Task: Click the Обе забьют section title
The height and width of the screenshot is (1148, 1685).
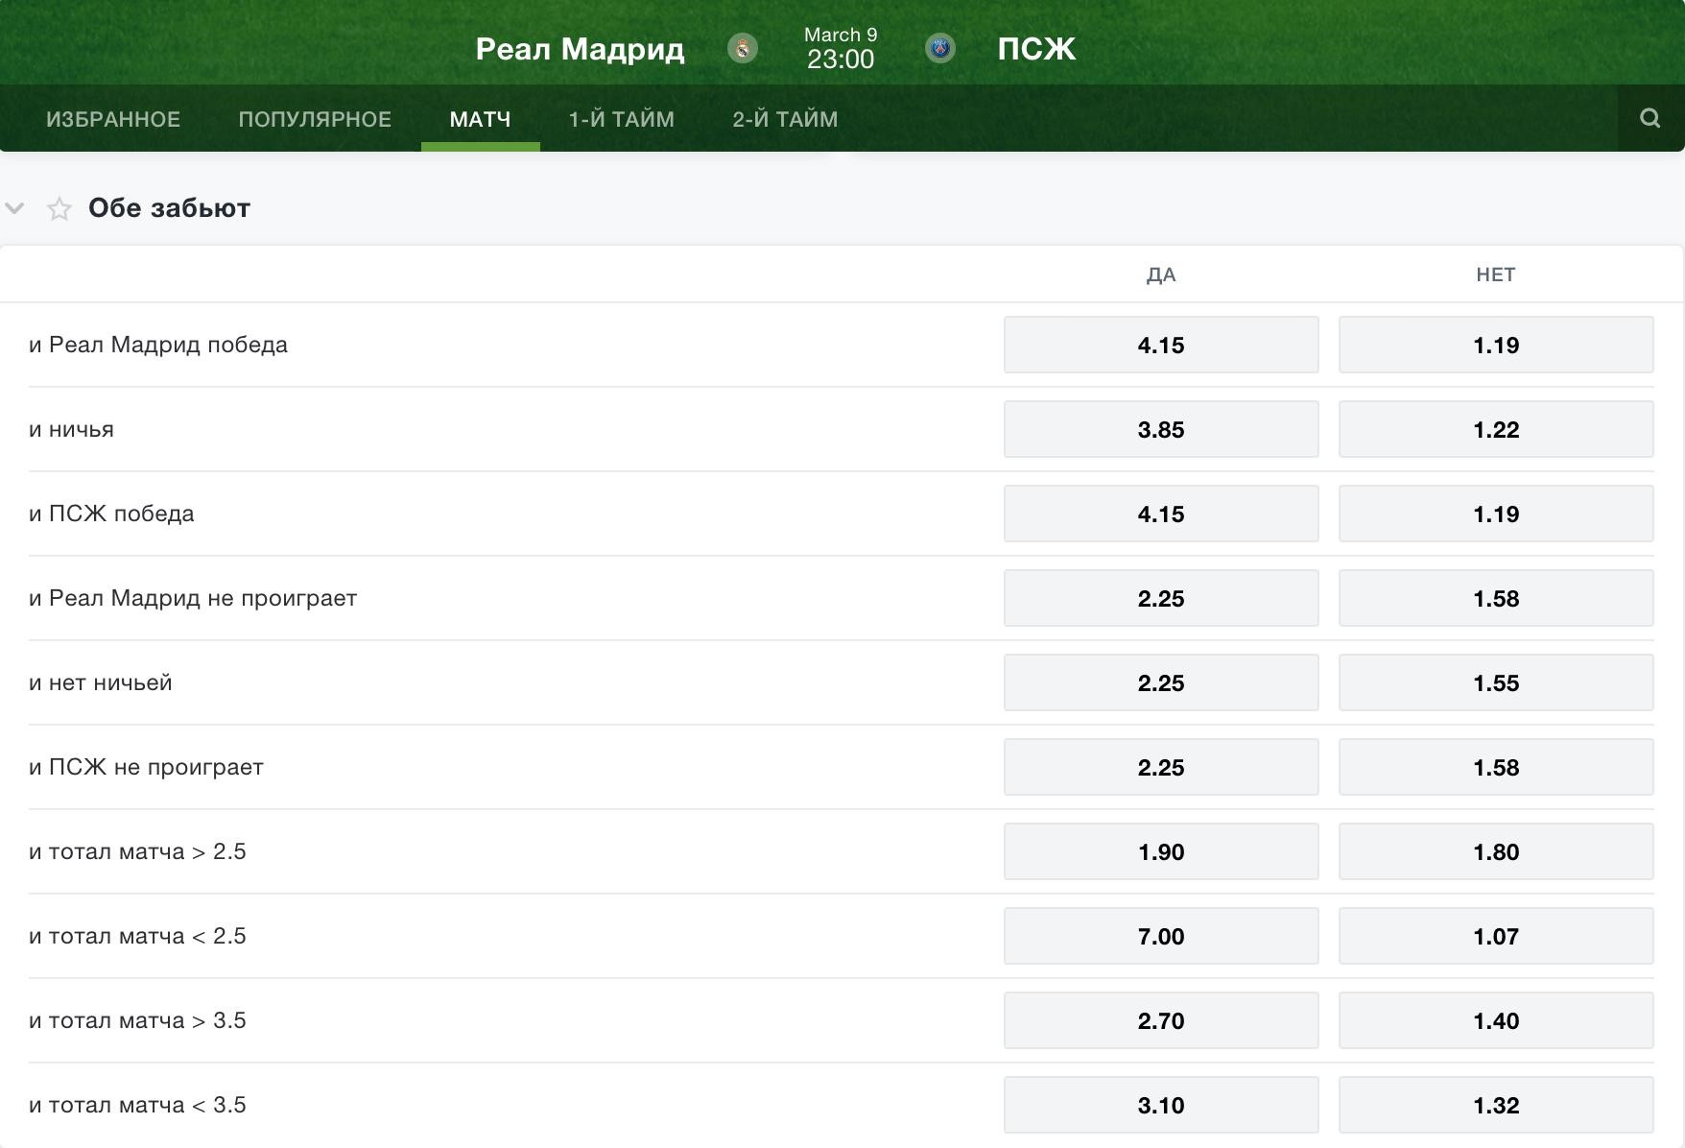Action: 169,208
